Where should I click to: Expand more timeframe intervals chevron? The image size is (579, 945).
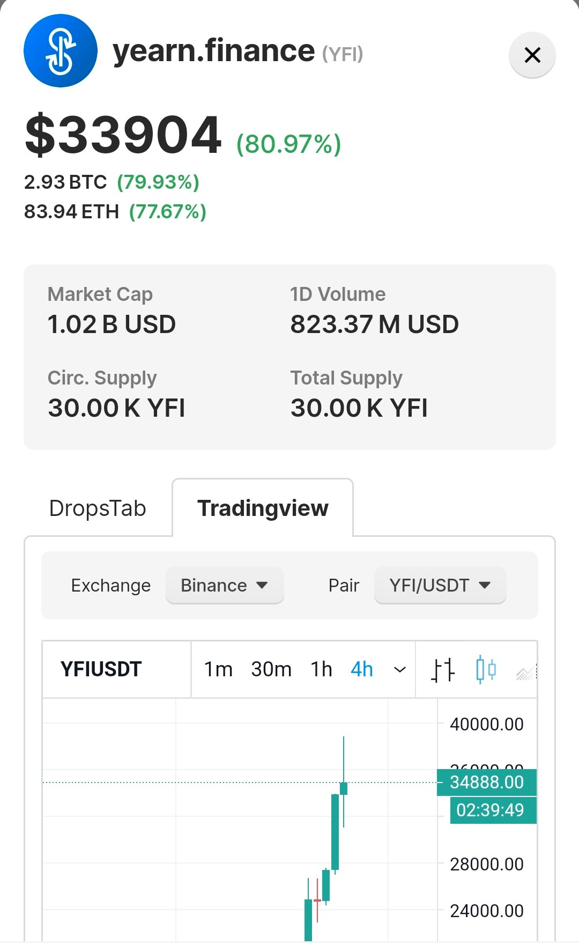(x=400, y=670)
